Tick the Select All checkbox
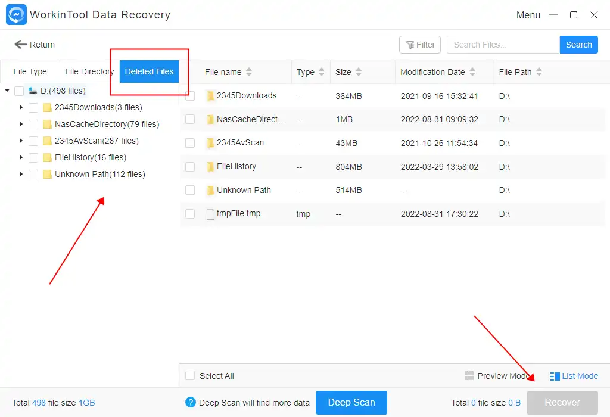Image resolution: width=610 pixels, height=417 pixels. click(x=190, y=375)
